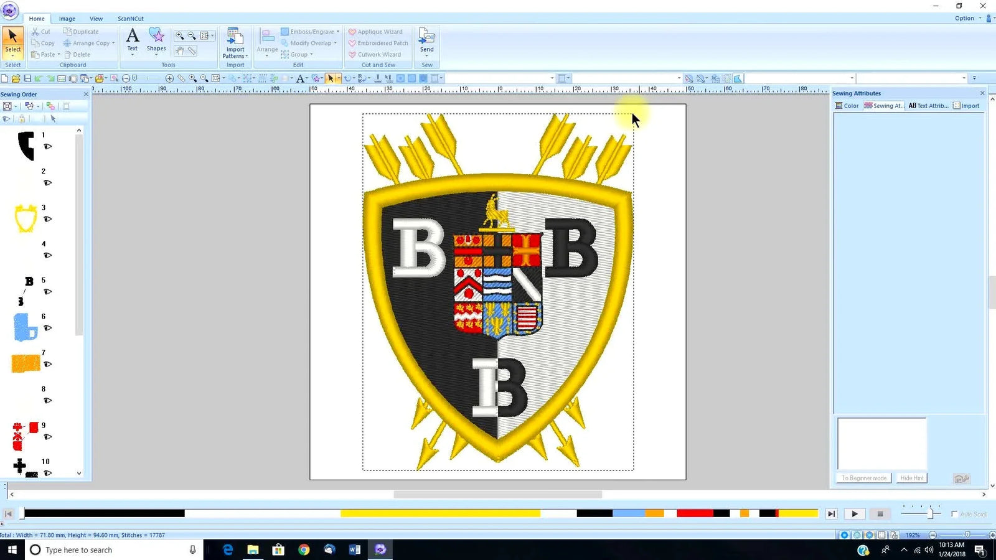Viewport: 996px width, 560px height.
Task: Toggle visibility of sewing order item 1
Action: [47, 147]
